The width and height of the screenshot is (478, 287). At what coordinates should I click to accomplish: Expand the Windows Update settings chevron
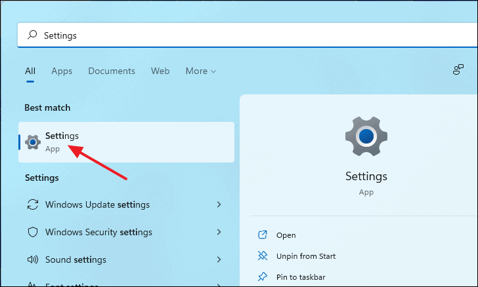tap(219, 204)
